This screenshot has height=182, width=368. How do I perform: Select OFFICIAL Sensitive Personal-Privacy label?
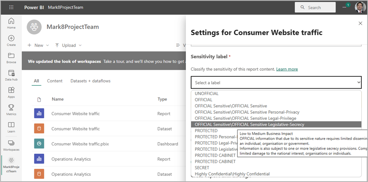[276, 112]
